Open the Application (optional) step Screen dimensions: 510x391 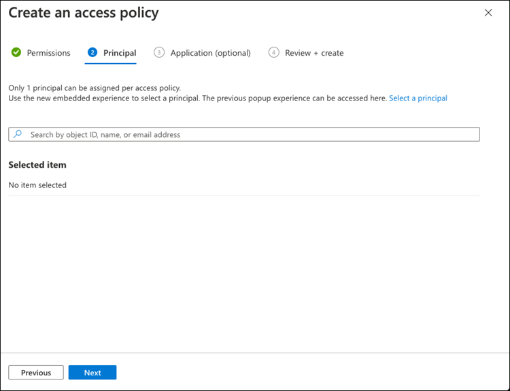[210, 53]
